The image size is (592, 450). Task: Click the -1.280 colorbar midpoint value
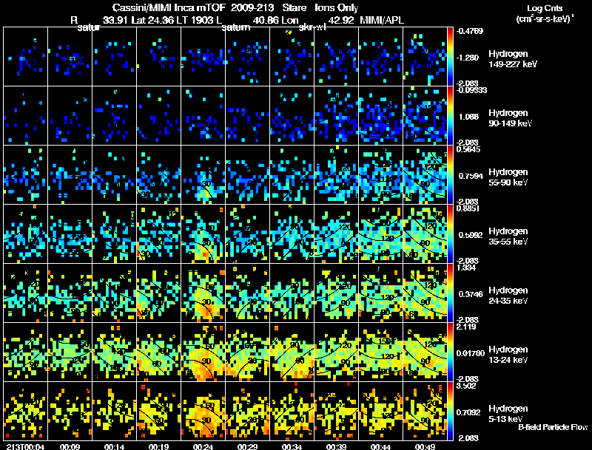pyautogui.click(x=468, y=58)
